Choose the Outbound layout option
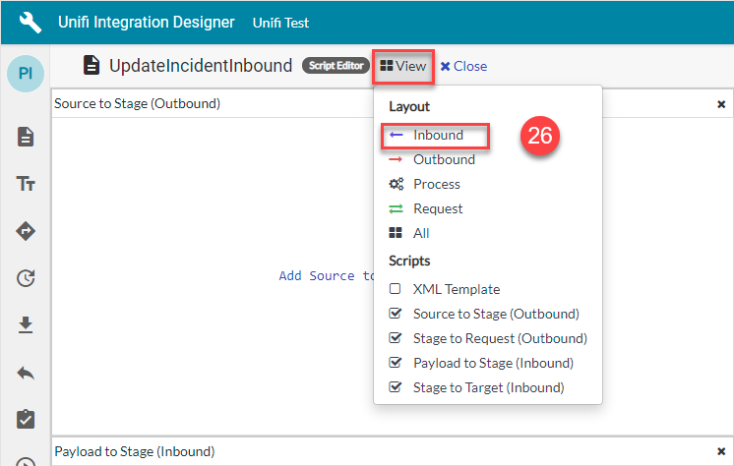Viewport: 734px width, 466px height. (x=443, y=159)
